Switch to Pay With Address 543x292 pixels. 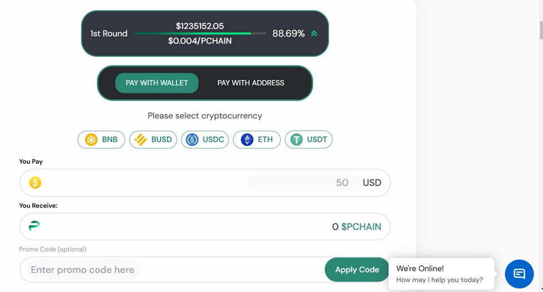pyautogui.click(x=251, y=83)
